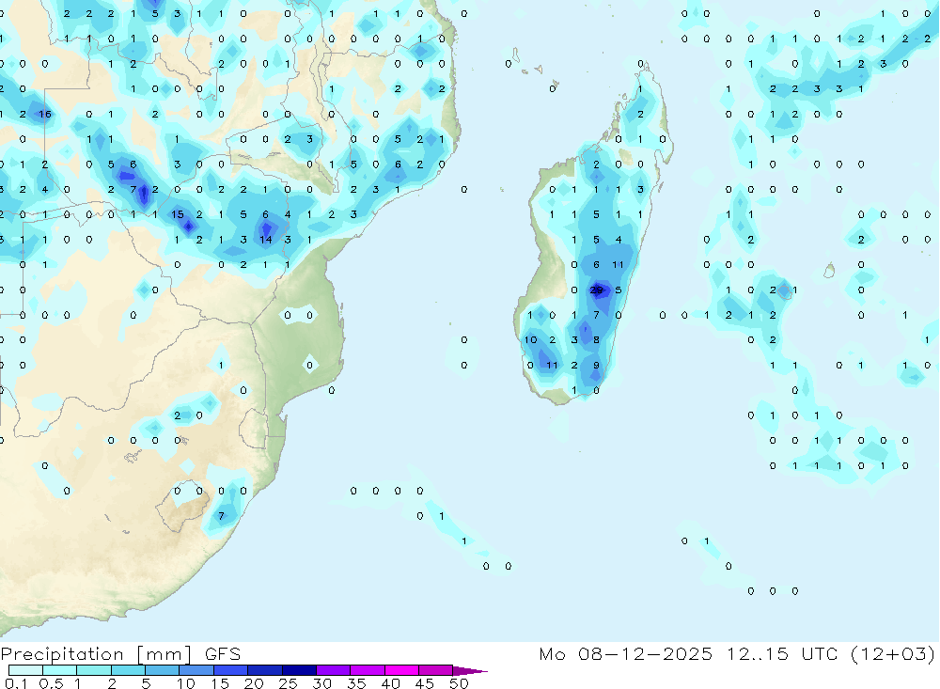Click the '7' value beside Lesotho outline

221,516
